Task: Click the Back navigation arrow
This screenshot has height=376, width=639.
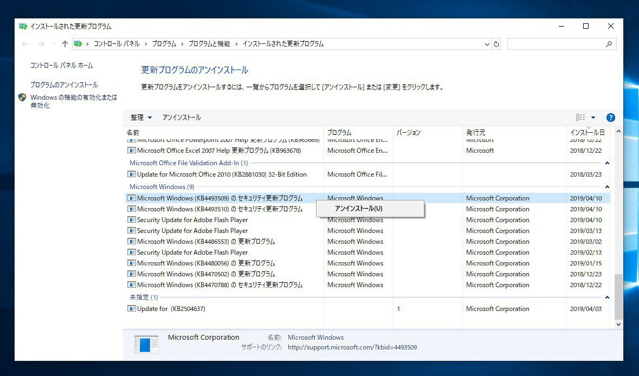Action: [x=25, y=44]
